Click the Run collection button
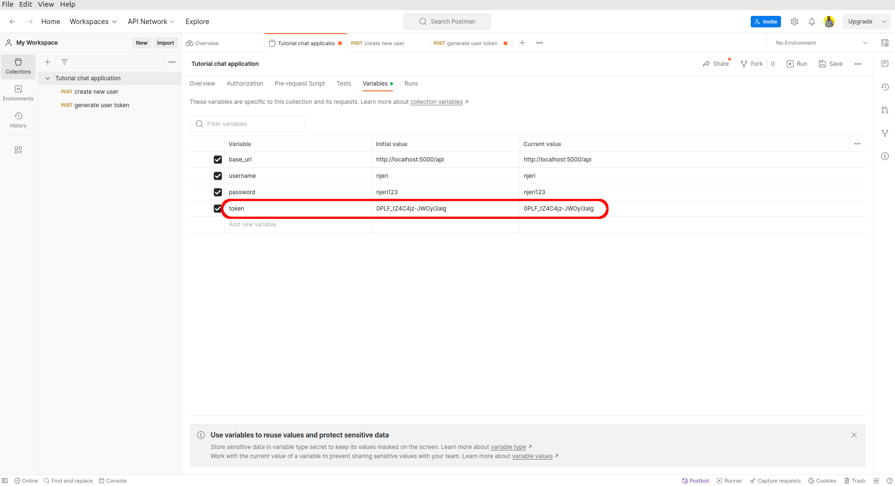This screenshot has height=486, width=895. click(x=797, y=64)
